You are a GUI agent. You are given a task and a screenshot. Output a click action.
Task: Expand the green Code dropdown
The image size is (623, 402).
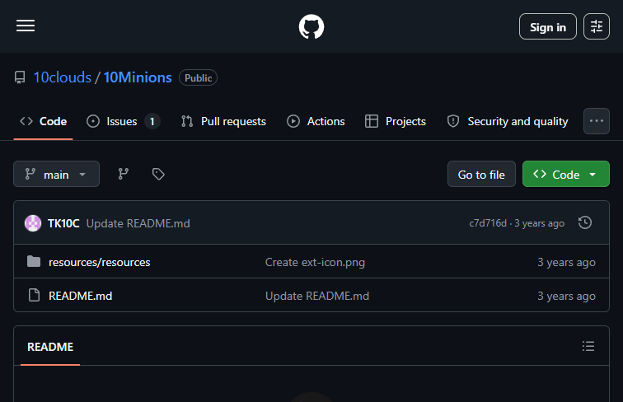coord(566,174)
